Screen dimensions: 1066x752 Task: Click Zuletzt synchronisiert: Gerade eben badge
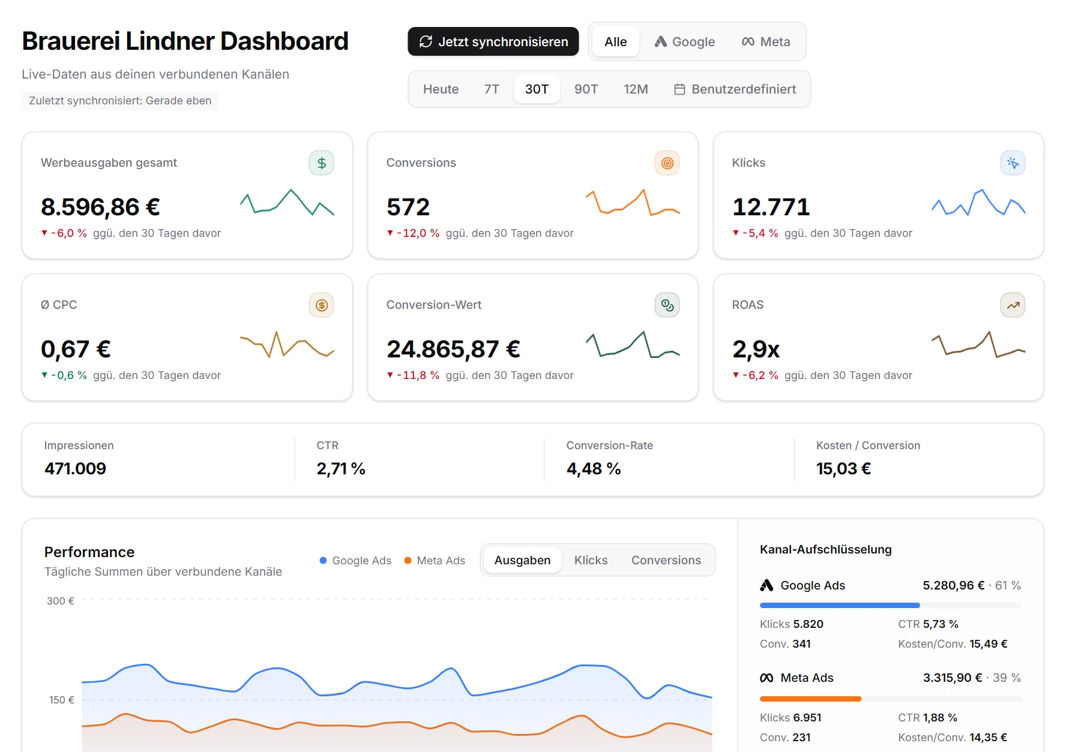[120, 101]
